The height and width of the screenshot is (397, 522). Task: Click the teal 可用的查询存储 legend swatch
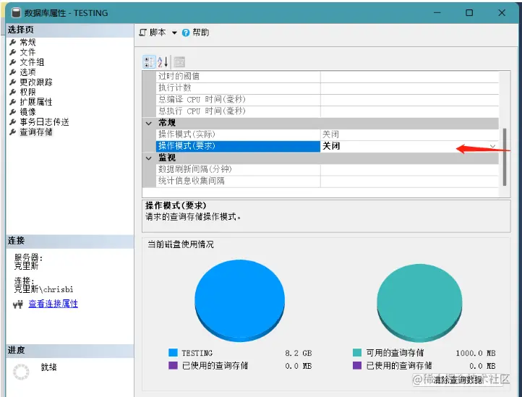[x=357, y=353]
